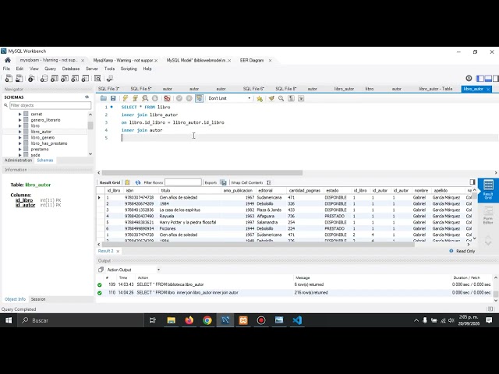Select the Session tab
Screen dimensions: 499x374
pos(38,299)
